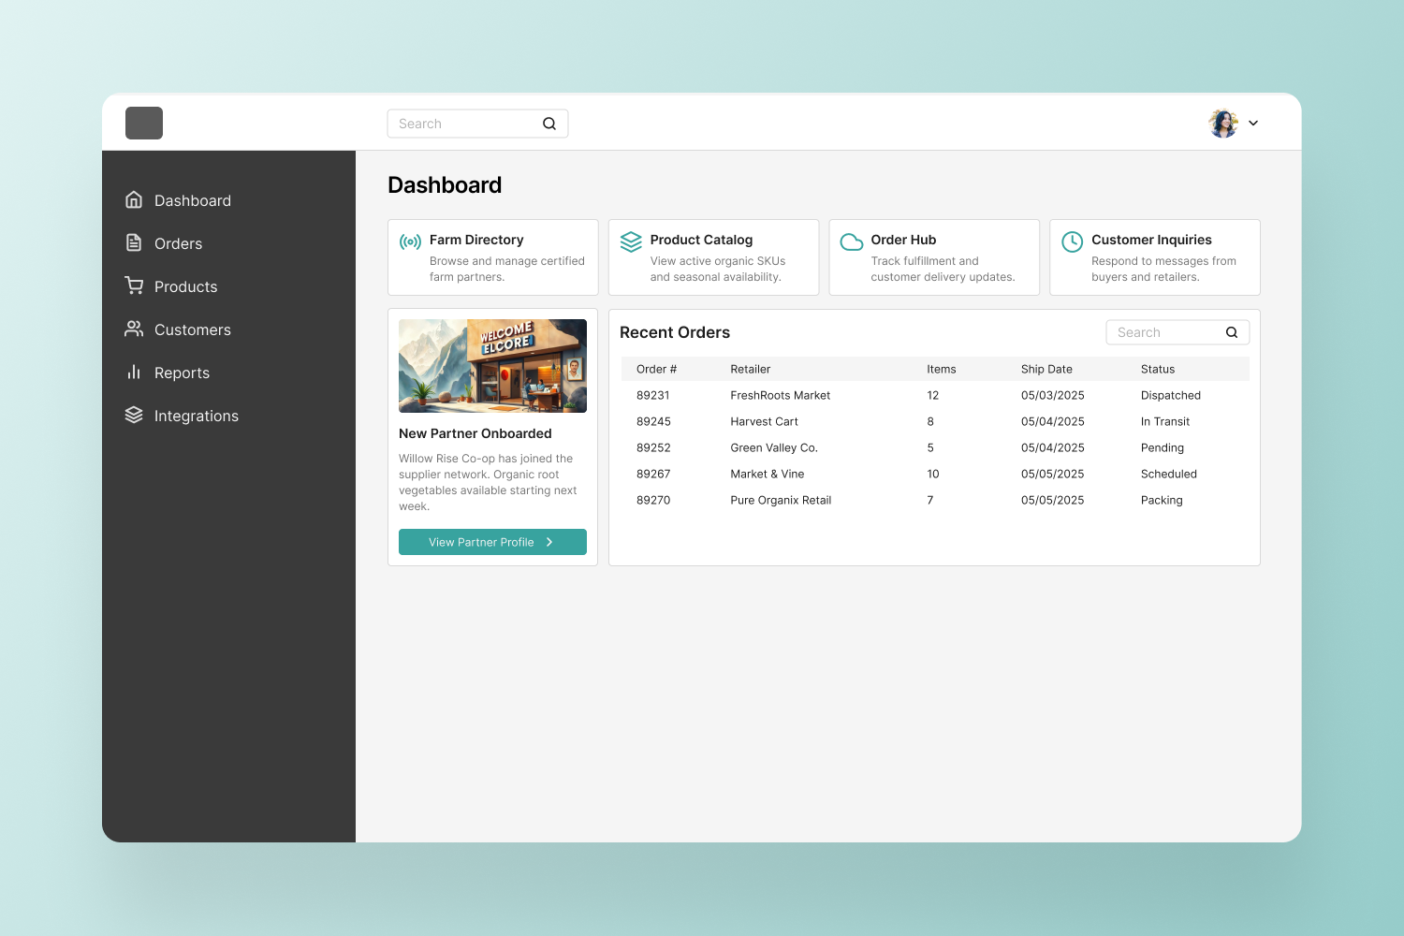Screen dimensions: 1404x936
Task: Click retailer Green Valley Co.
Action: tap(774, 447)
